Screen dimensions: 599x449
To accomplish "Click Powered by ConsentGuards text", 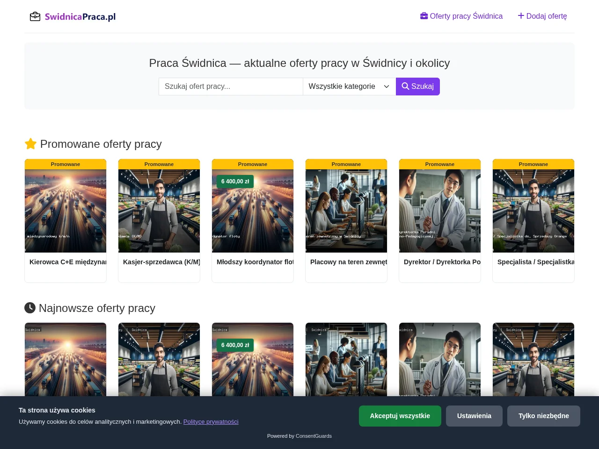I will (x=299, y=436).
